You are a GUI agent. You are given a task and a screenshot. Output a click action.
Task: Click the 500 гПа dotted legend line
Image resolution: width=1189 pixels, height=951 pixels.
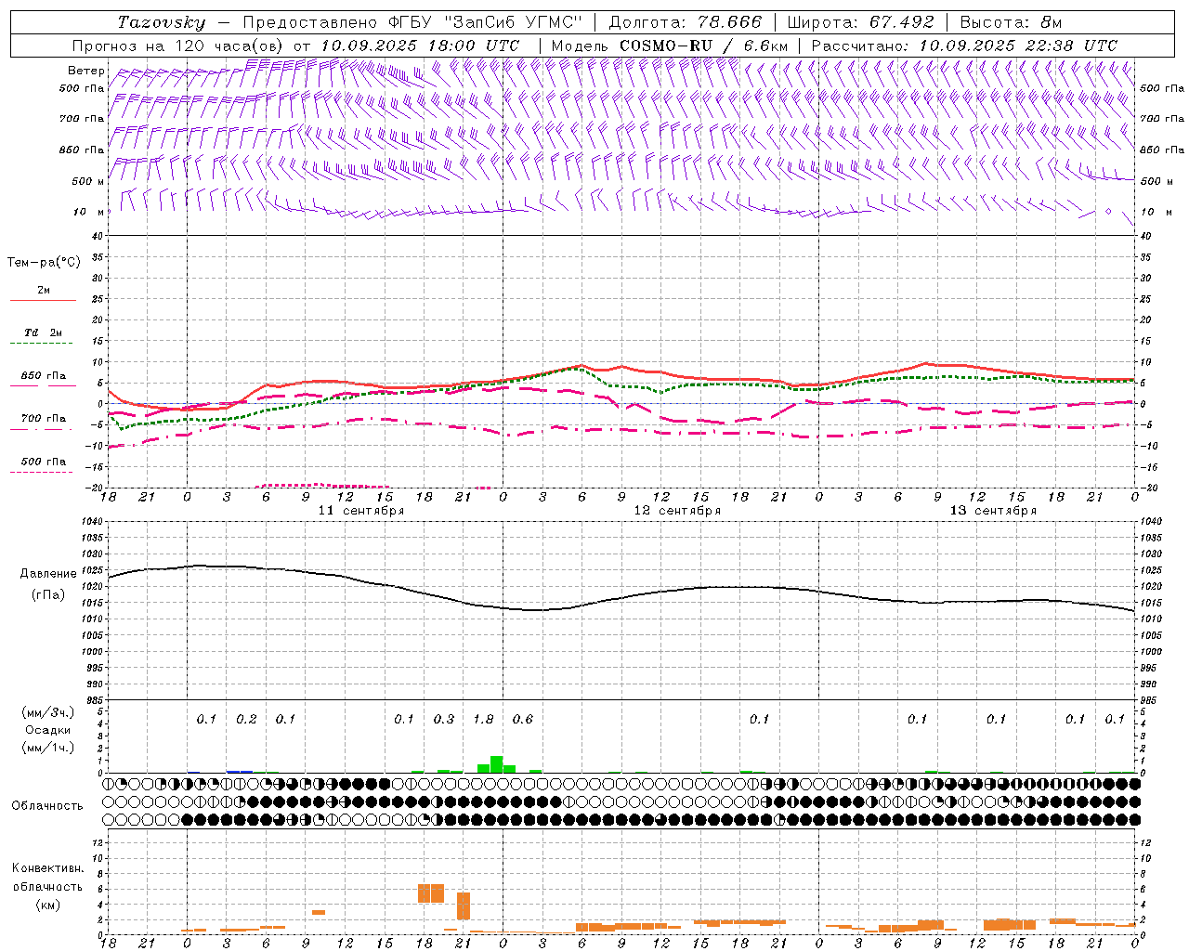pos(41,472)
